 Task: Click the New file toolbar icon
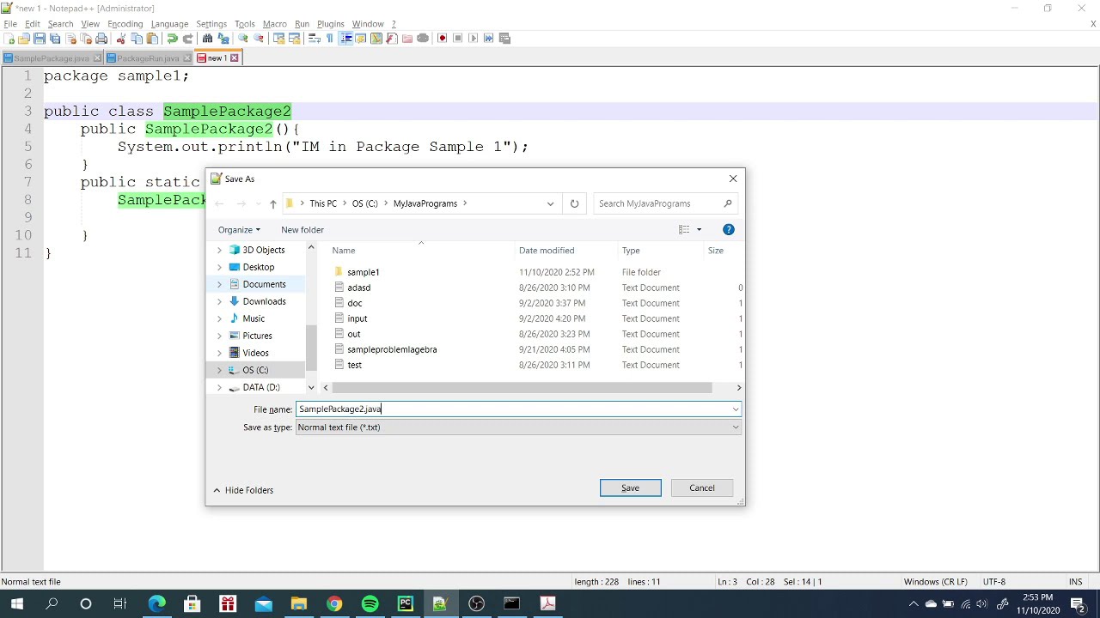(x=9, y=39)
